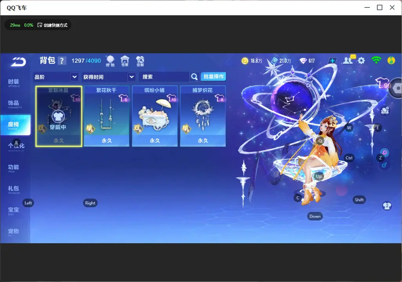402x282 pixels.
Task: Select the 紫魅冰晶 seat card
Action: pos(59,116)
